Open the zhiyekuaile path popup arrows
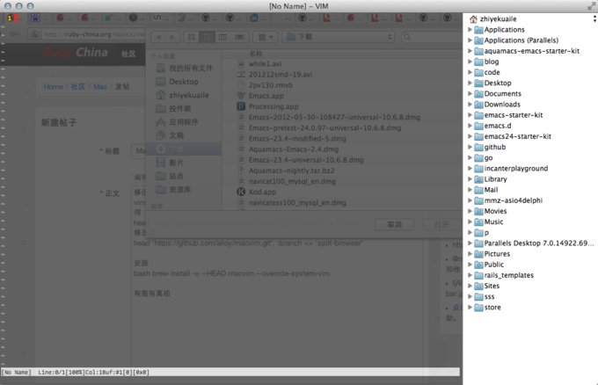 click(x=594, y=18)
